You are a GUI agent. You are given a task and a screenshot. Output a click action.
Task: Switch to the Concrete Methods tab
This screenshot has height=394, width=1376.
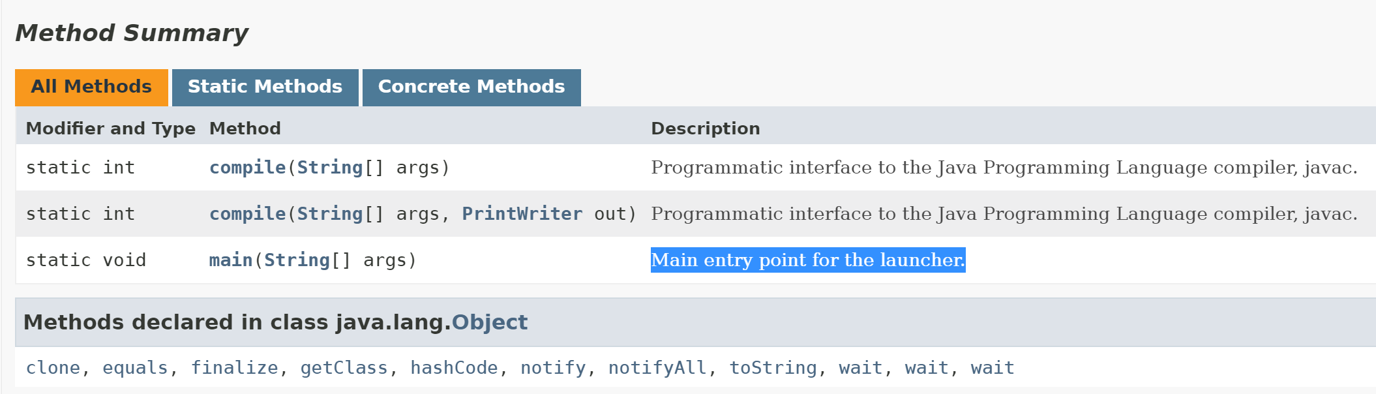pos(471,86)
